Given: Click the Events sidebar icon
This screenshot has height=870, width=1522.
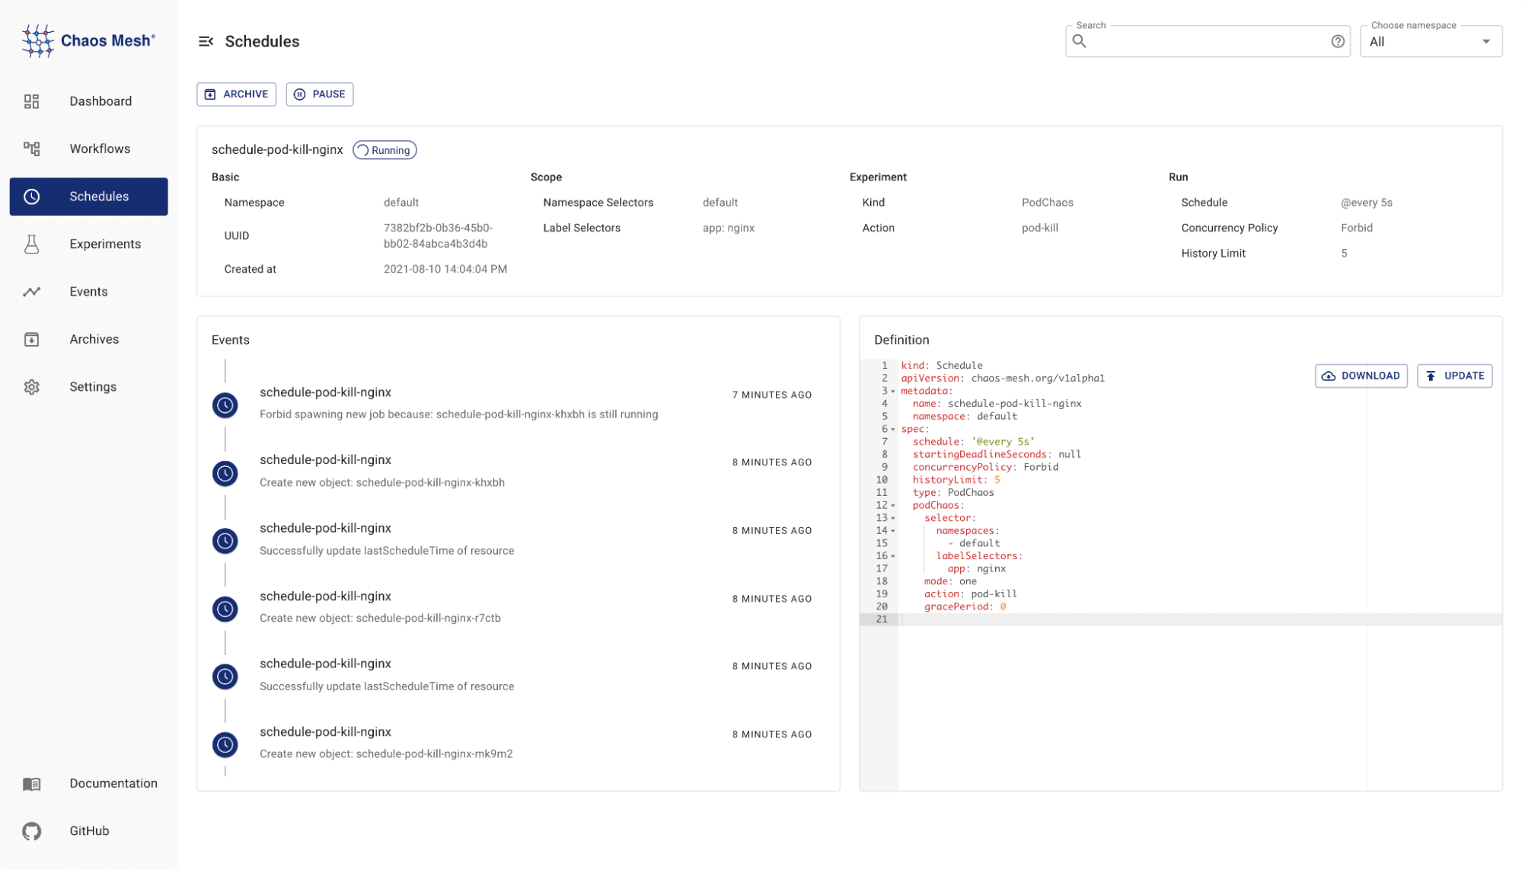Looking at the screenshot, I should pyautogui.click(x=31, y=291).
